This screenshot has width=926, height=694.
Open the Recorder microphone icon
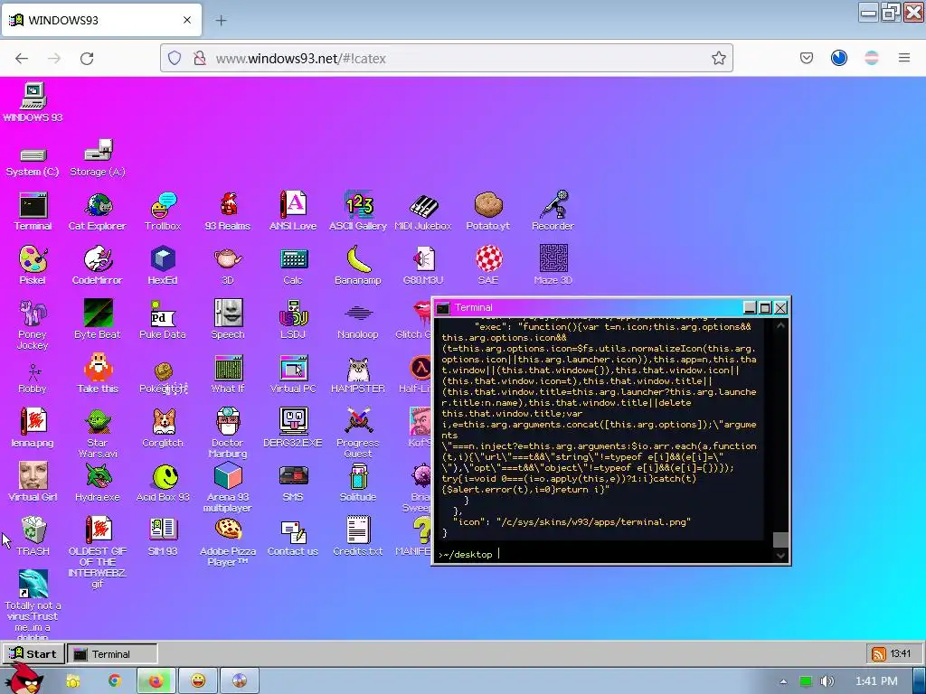(553, 211)
